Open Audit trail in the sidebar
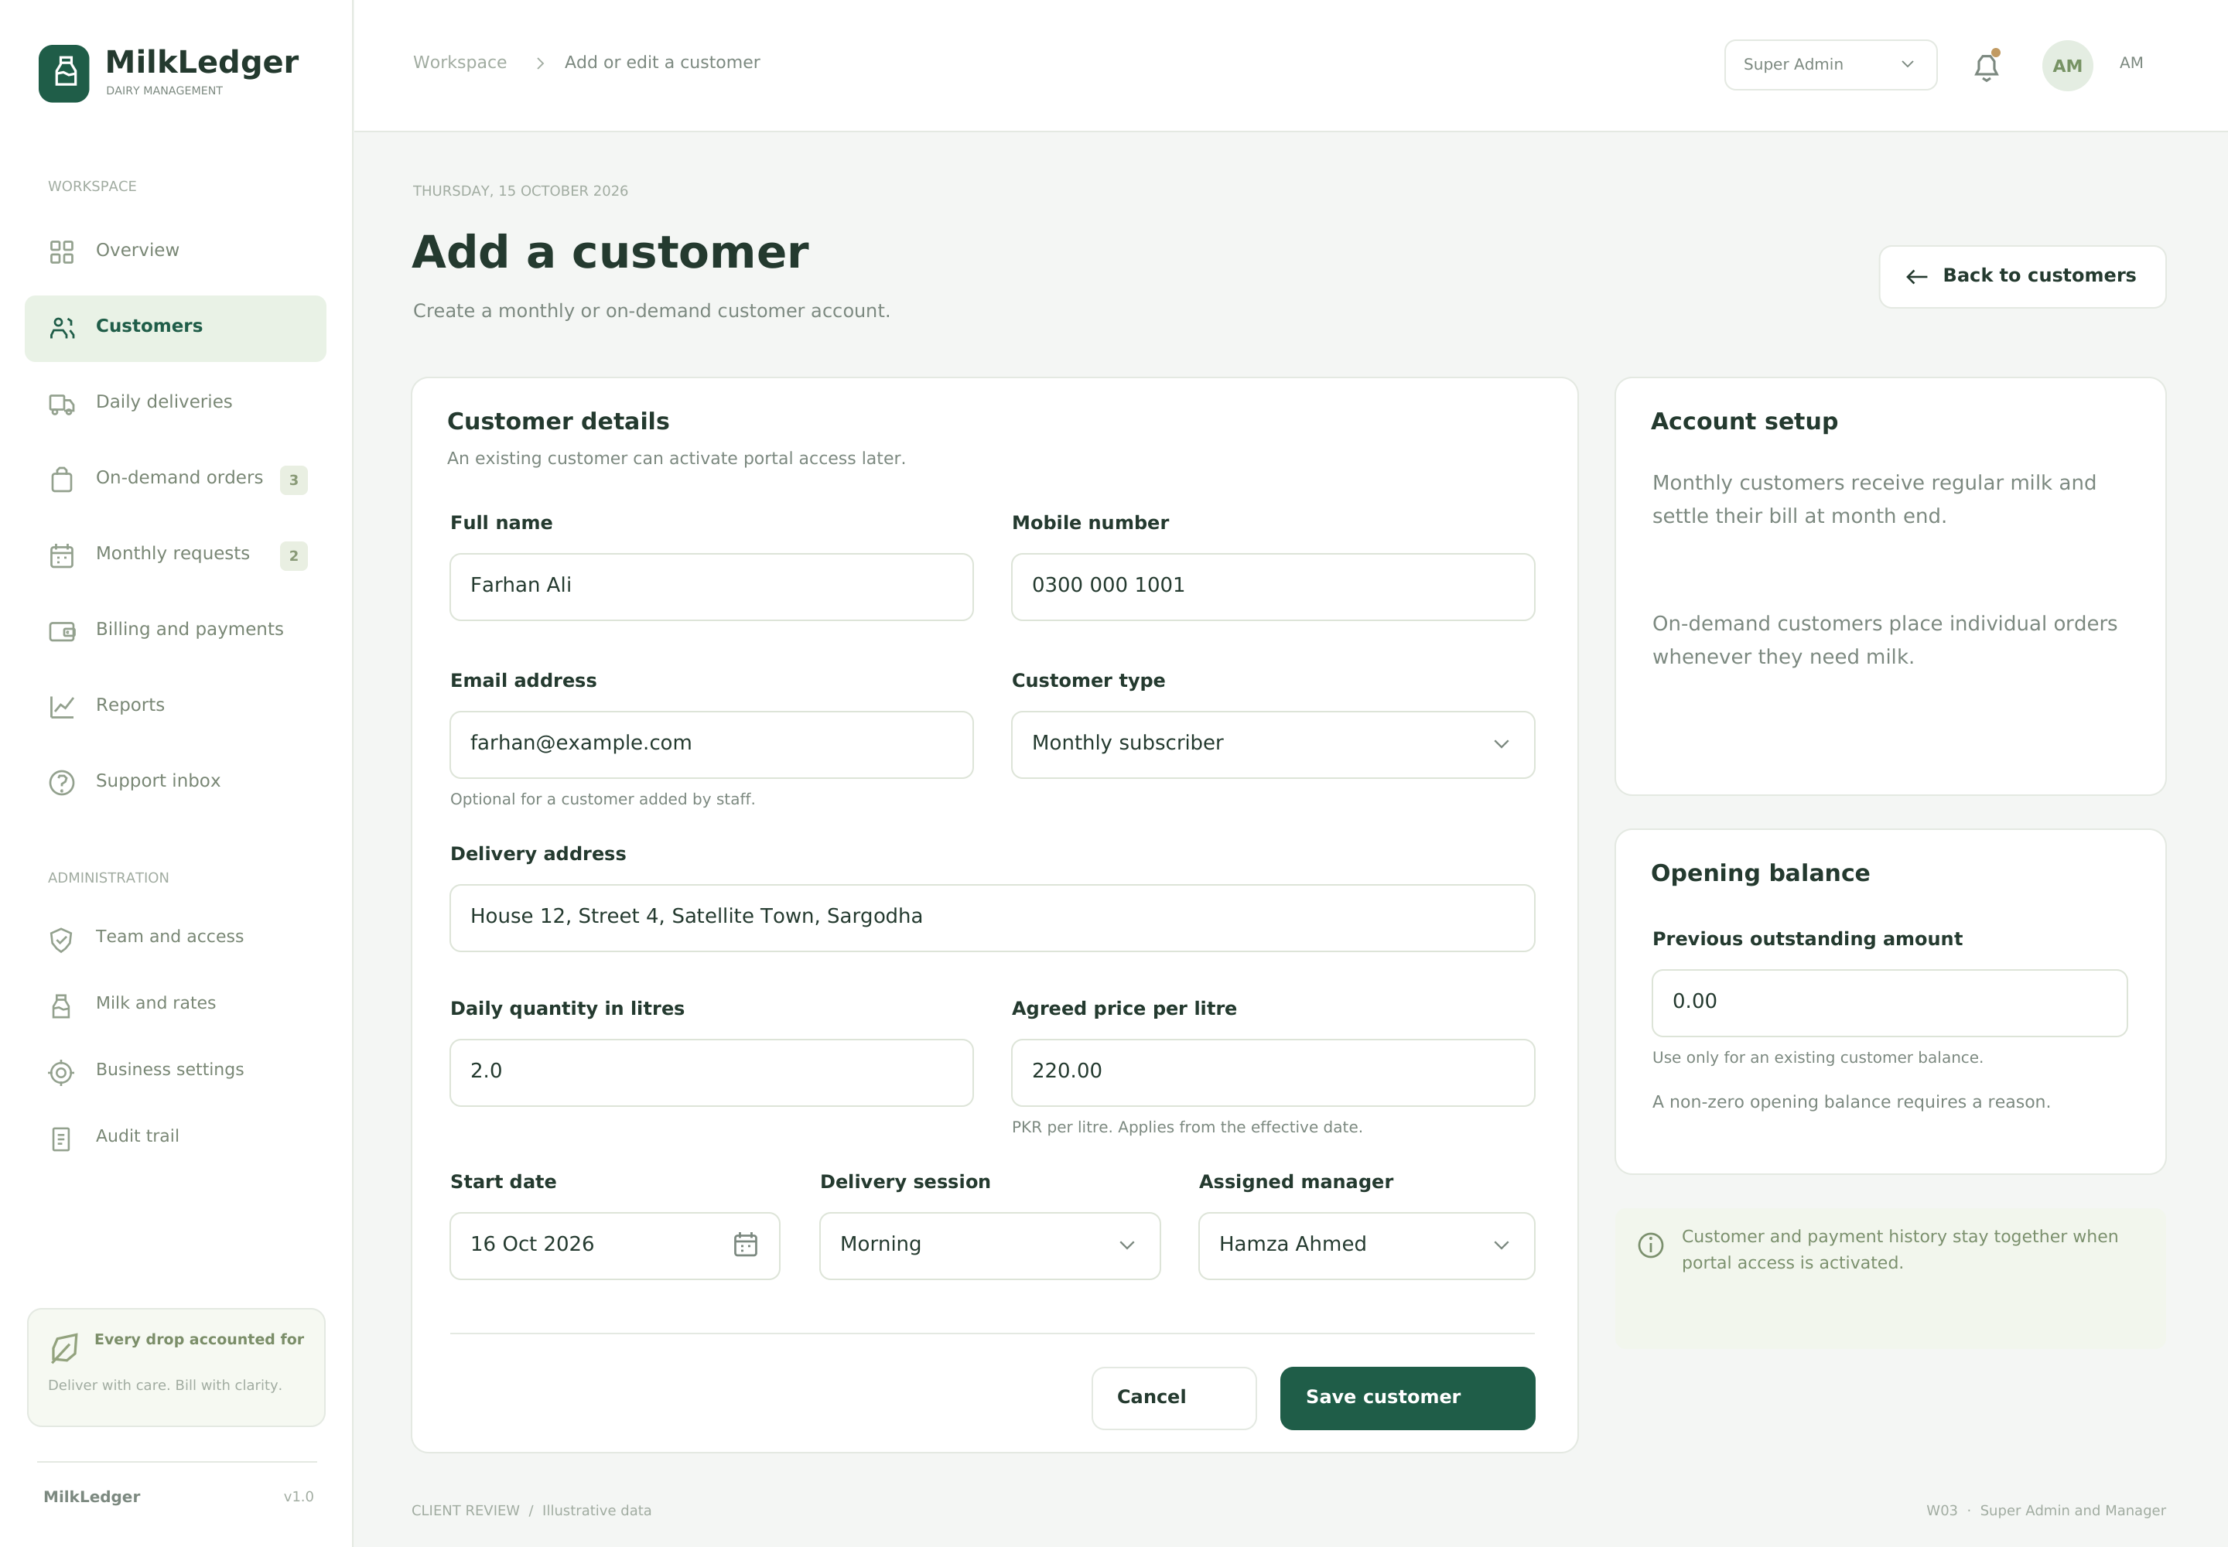 point(176,1138)
